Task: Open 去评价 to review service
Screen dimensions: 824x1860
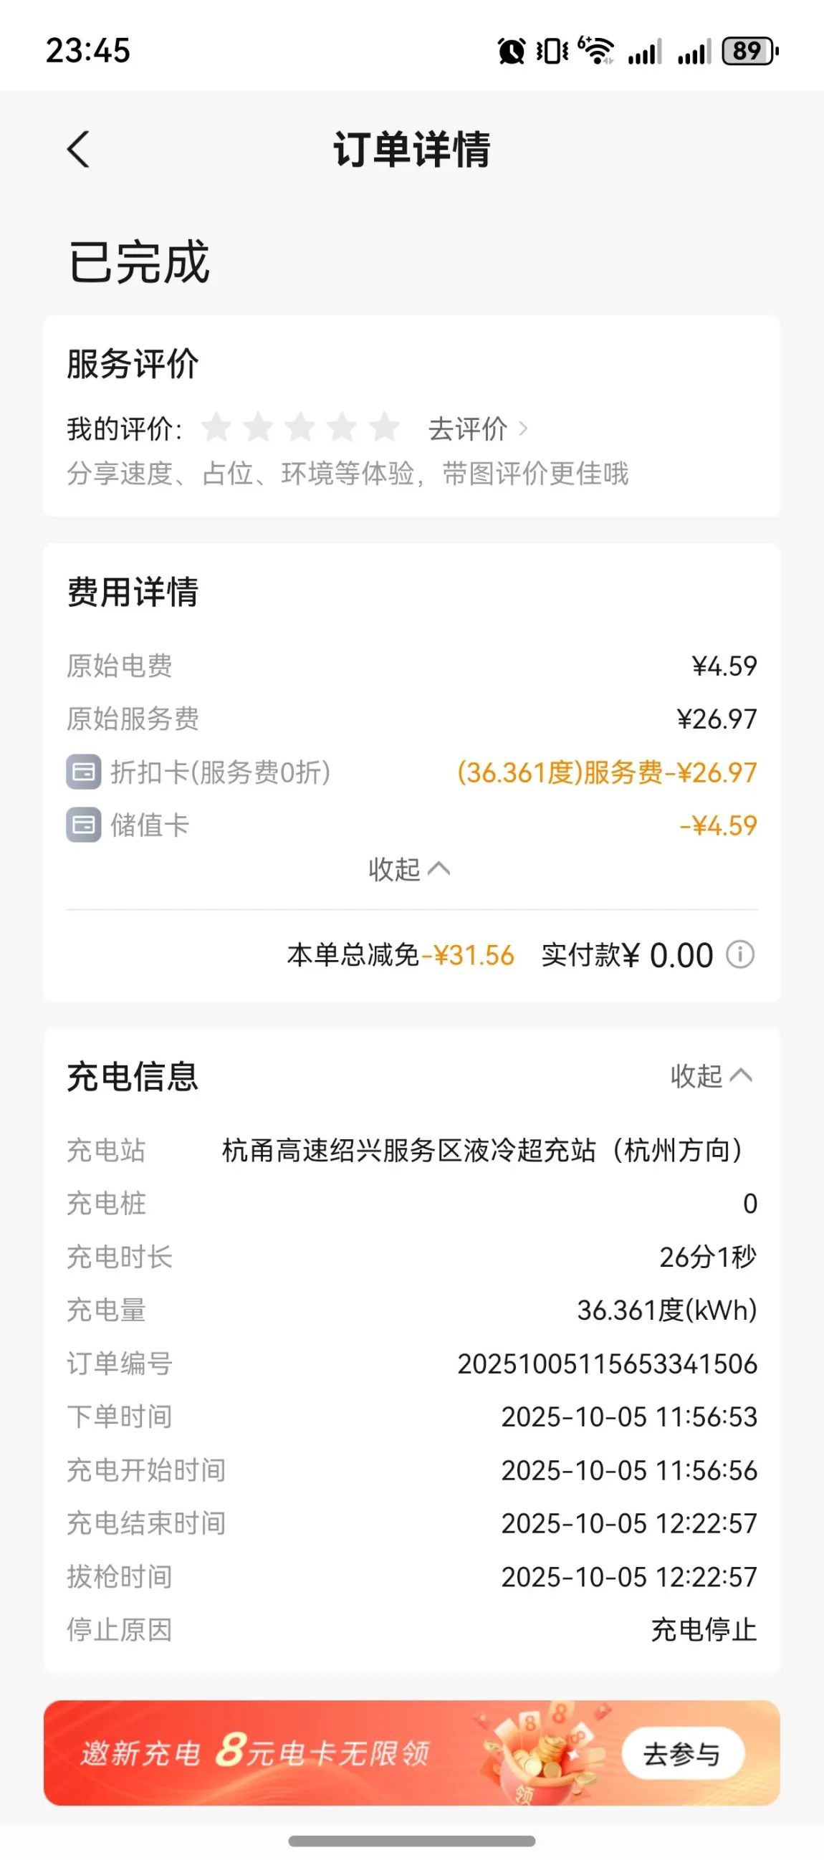Action: click(x=477, y=429)
